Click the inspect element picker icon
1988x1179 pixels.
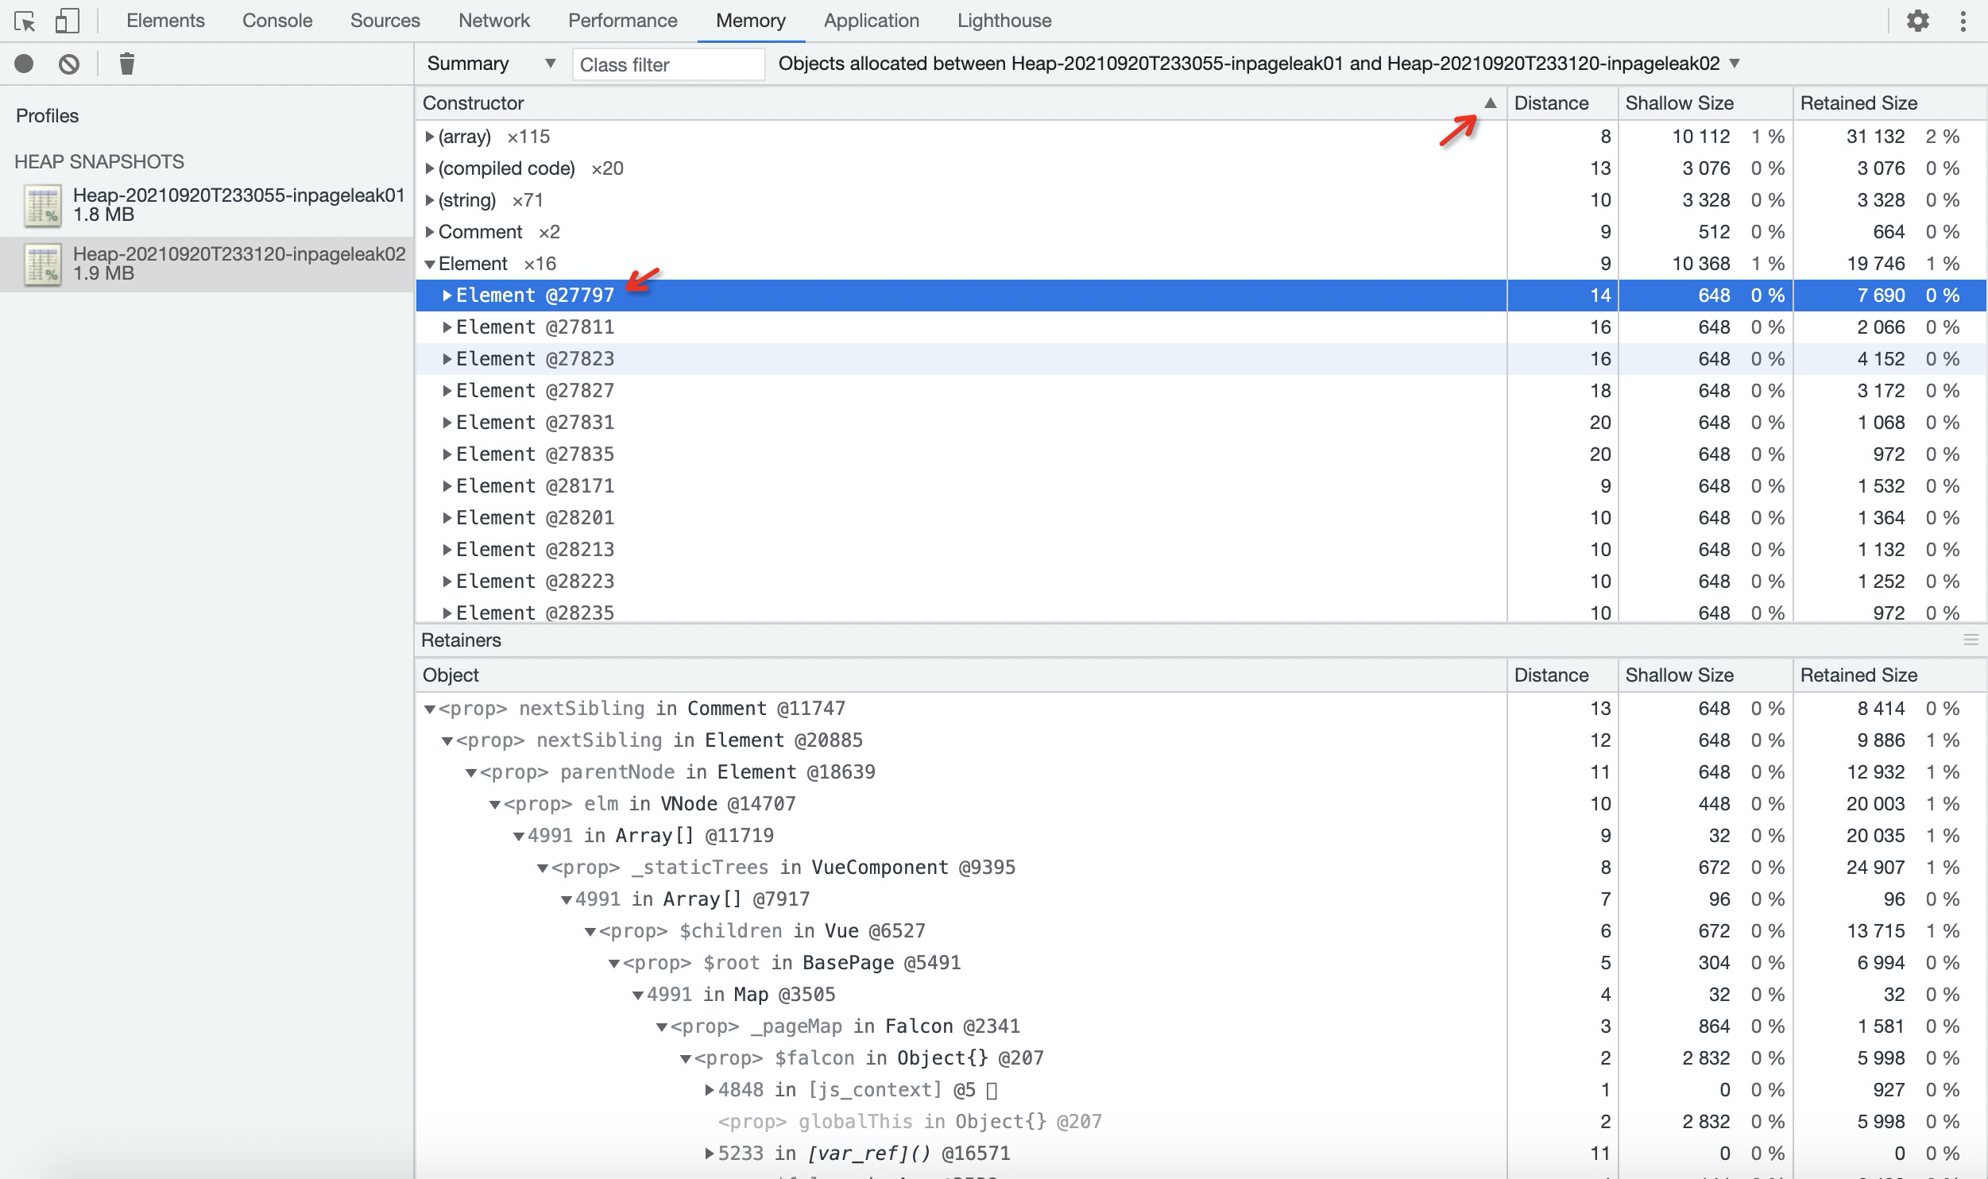(25, 21)
